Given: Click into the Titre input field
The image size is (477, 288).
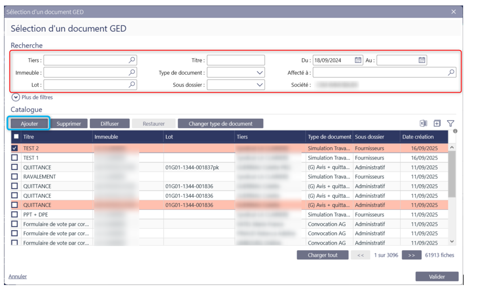Looking at the screenshot, I should (236, 60).
